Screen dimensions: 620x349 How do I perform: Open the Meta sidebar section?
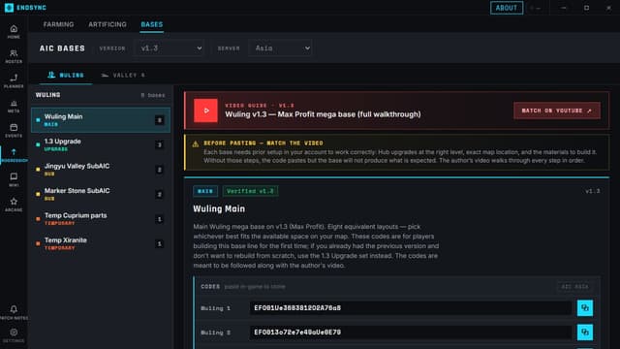tap(14, 106)
